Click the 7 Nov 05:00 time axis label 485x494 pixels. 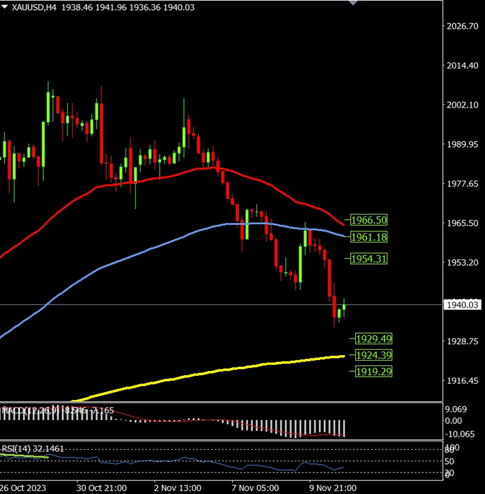(255, 487)
